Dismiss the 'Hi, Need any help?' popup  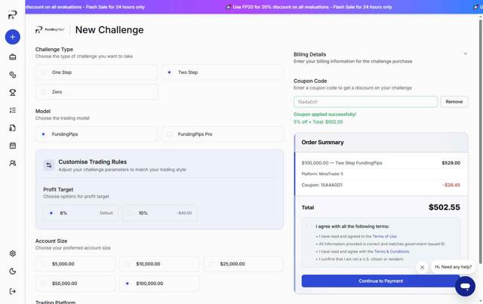422,267
